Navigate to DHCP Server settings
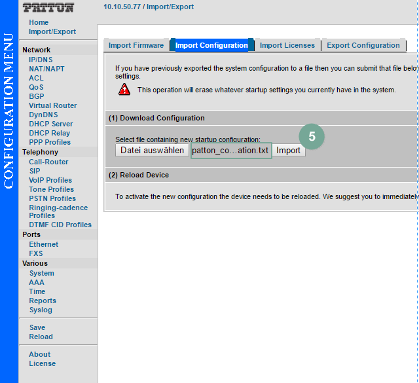419x383 pixels. 50,124
